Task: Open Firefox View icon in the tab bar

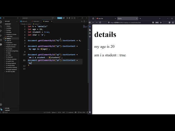Action: 93,19
